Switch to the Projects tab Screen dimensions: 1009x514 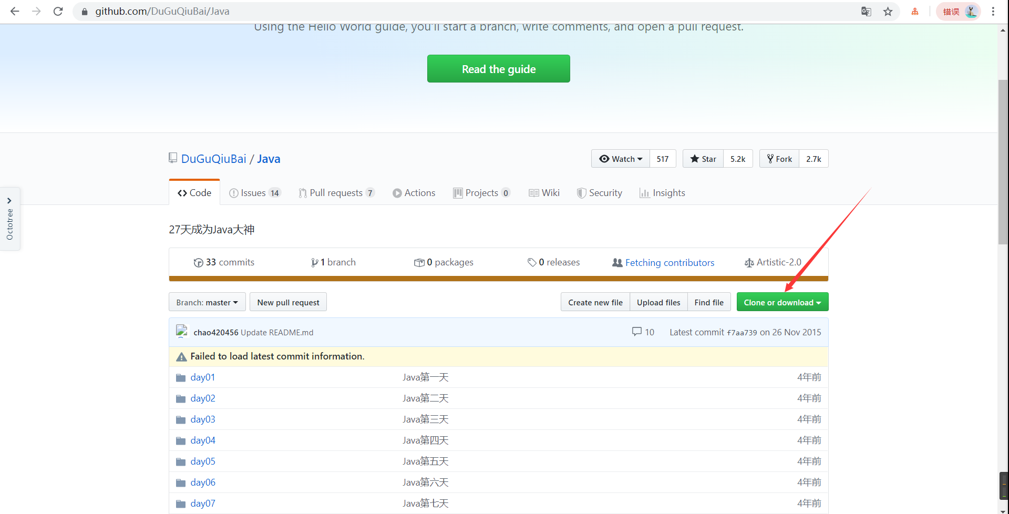(x=481, y=193)
